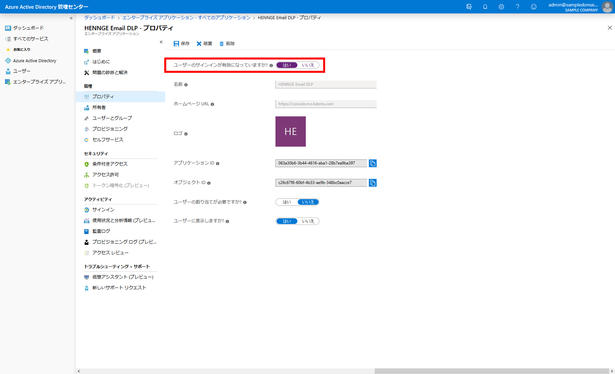Open the feedback smiley icon
Image resolution: width=615 pixels, height=374 pixels.
pyautogui.click(x=534, y=7)
